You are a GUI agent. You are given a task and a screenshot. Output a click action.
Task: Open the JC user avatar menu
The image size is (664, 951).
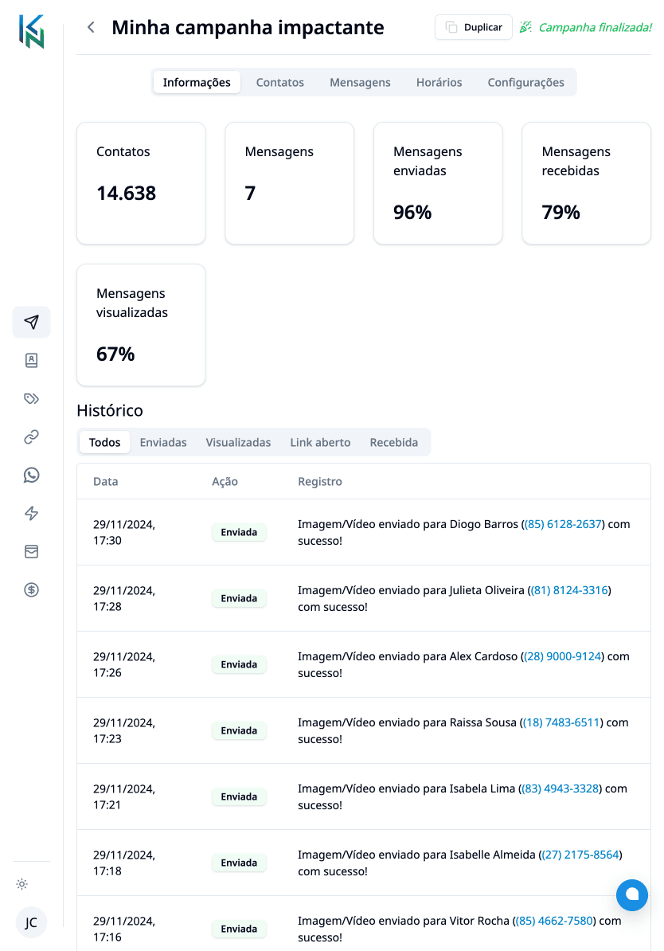(x=31, y=922)
